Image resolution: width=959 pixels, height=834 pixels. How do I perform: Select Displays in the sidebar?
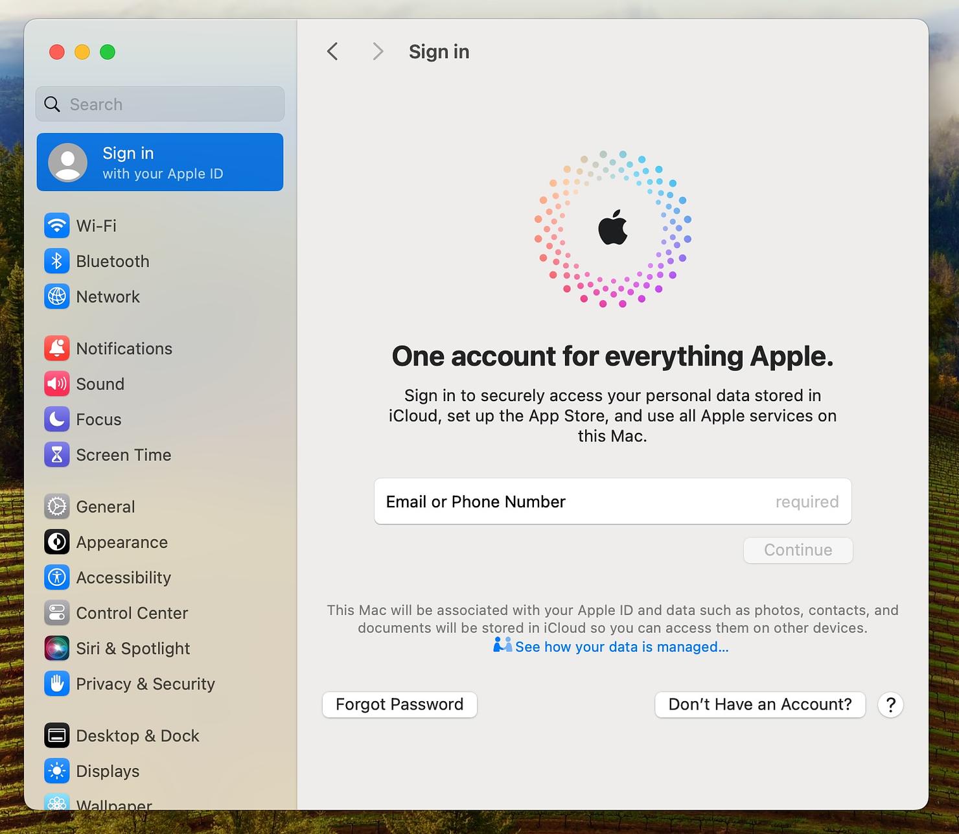(x=108, y=771)
